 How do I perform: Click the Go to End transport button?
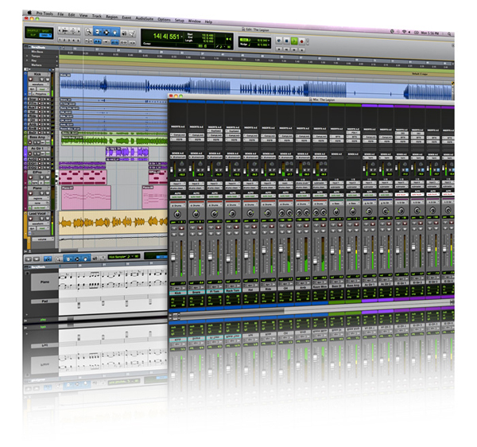pos(302,49)
